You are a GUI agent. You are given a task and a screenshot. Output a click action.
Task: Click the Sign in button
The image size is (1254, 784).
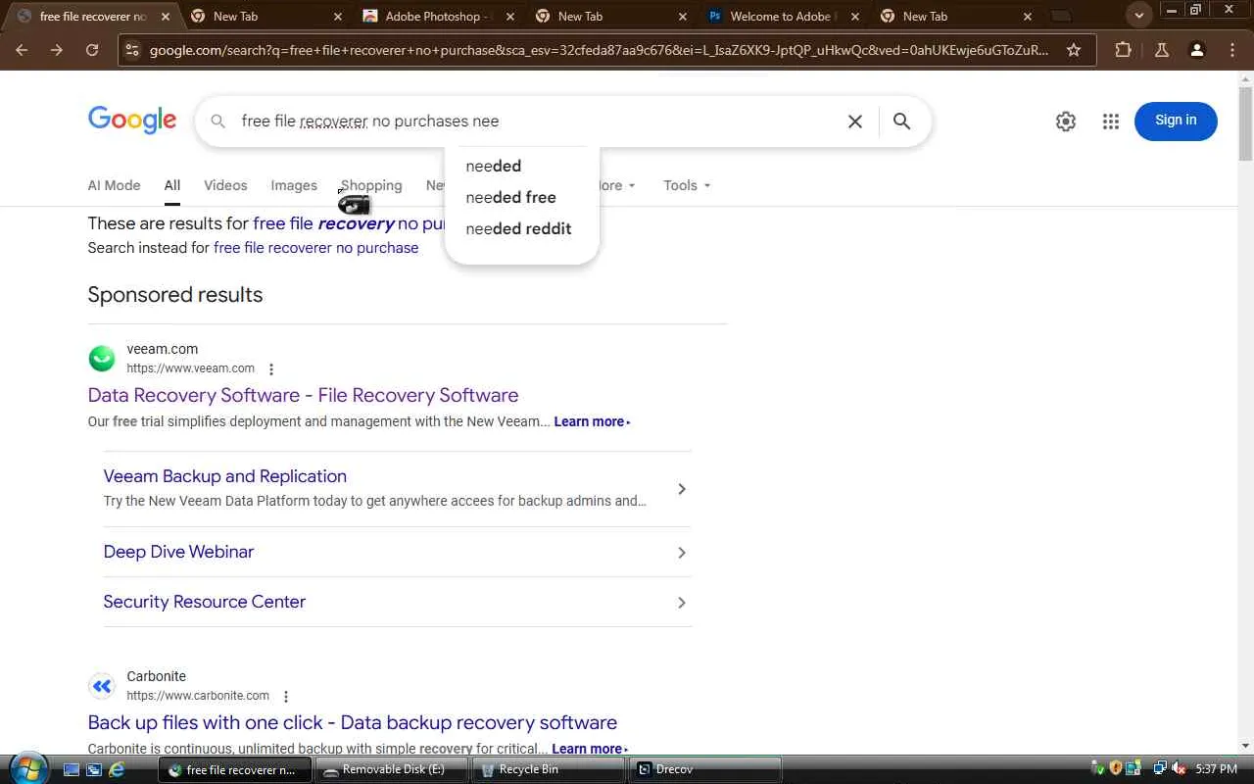(x=1176, y=121)
